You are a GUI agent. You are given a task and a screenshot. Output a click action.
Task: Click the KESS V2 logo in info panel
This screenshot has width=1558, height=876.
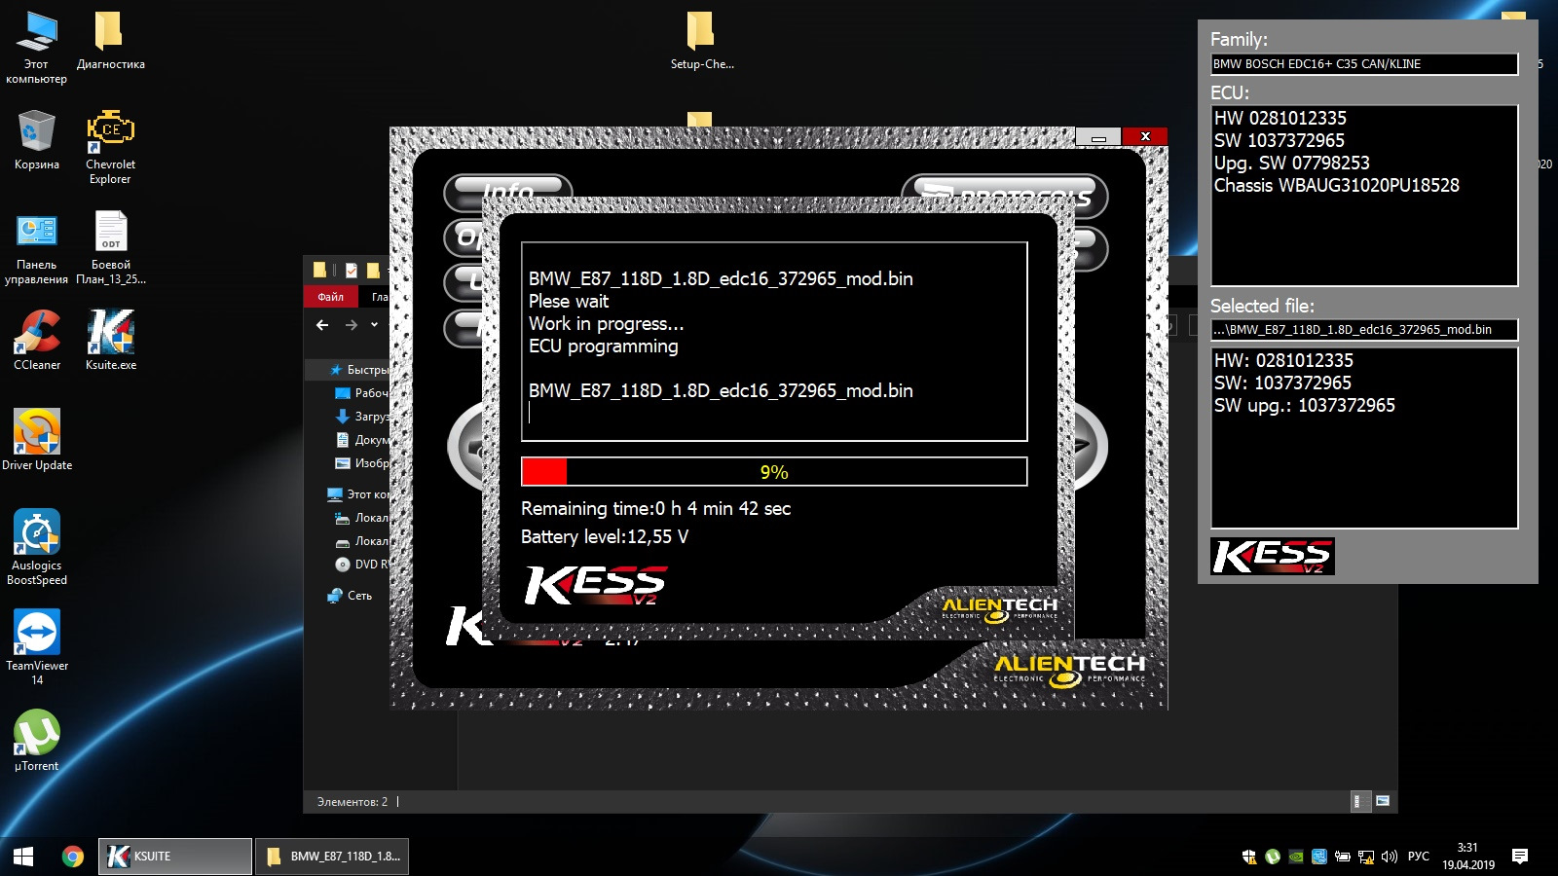[x=1273, y=556]
